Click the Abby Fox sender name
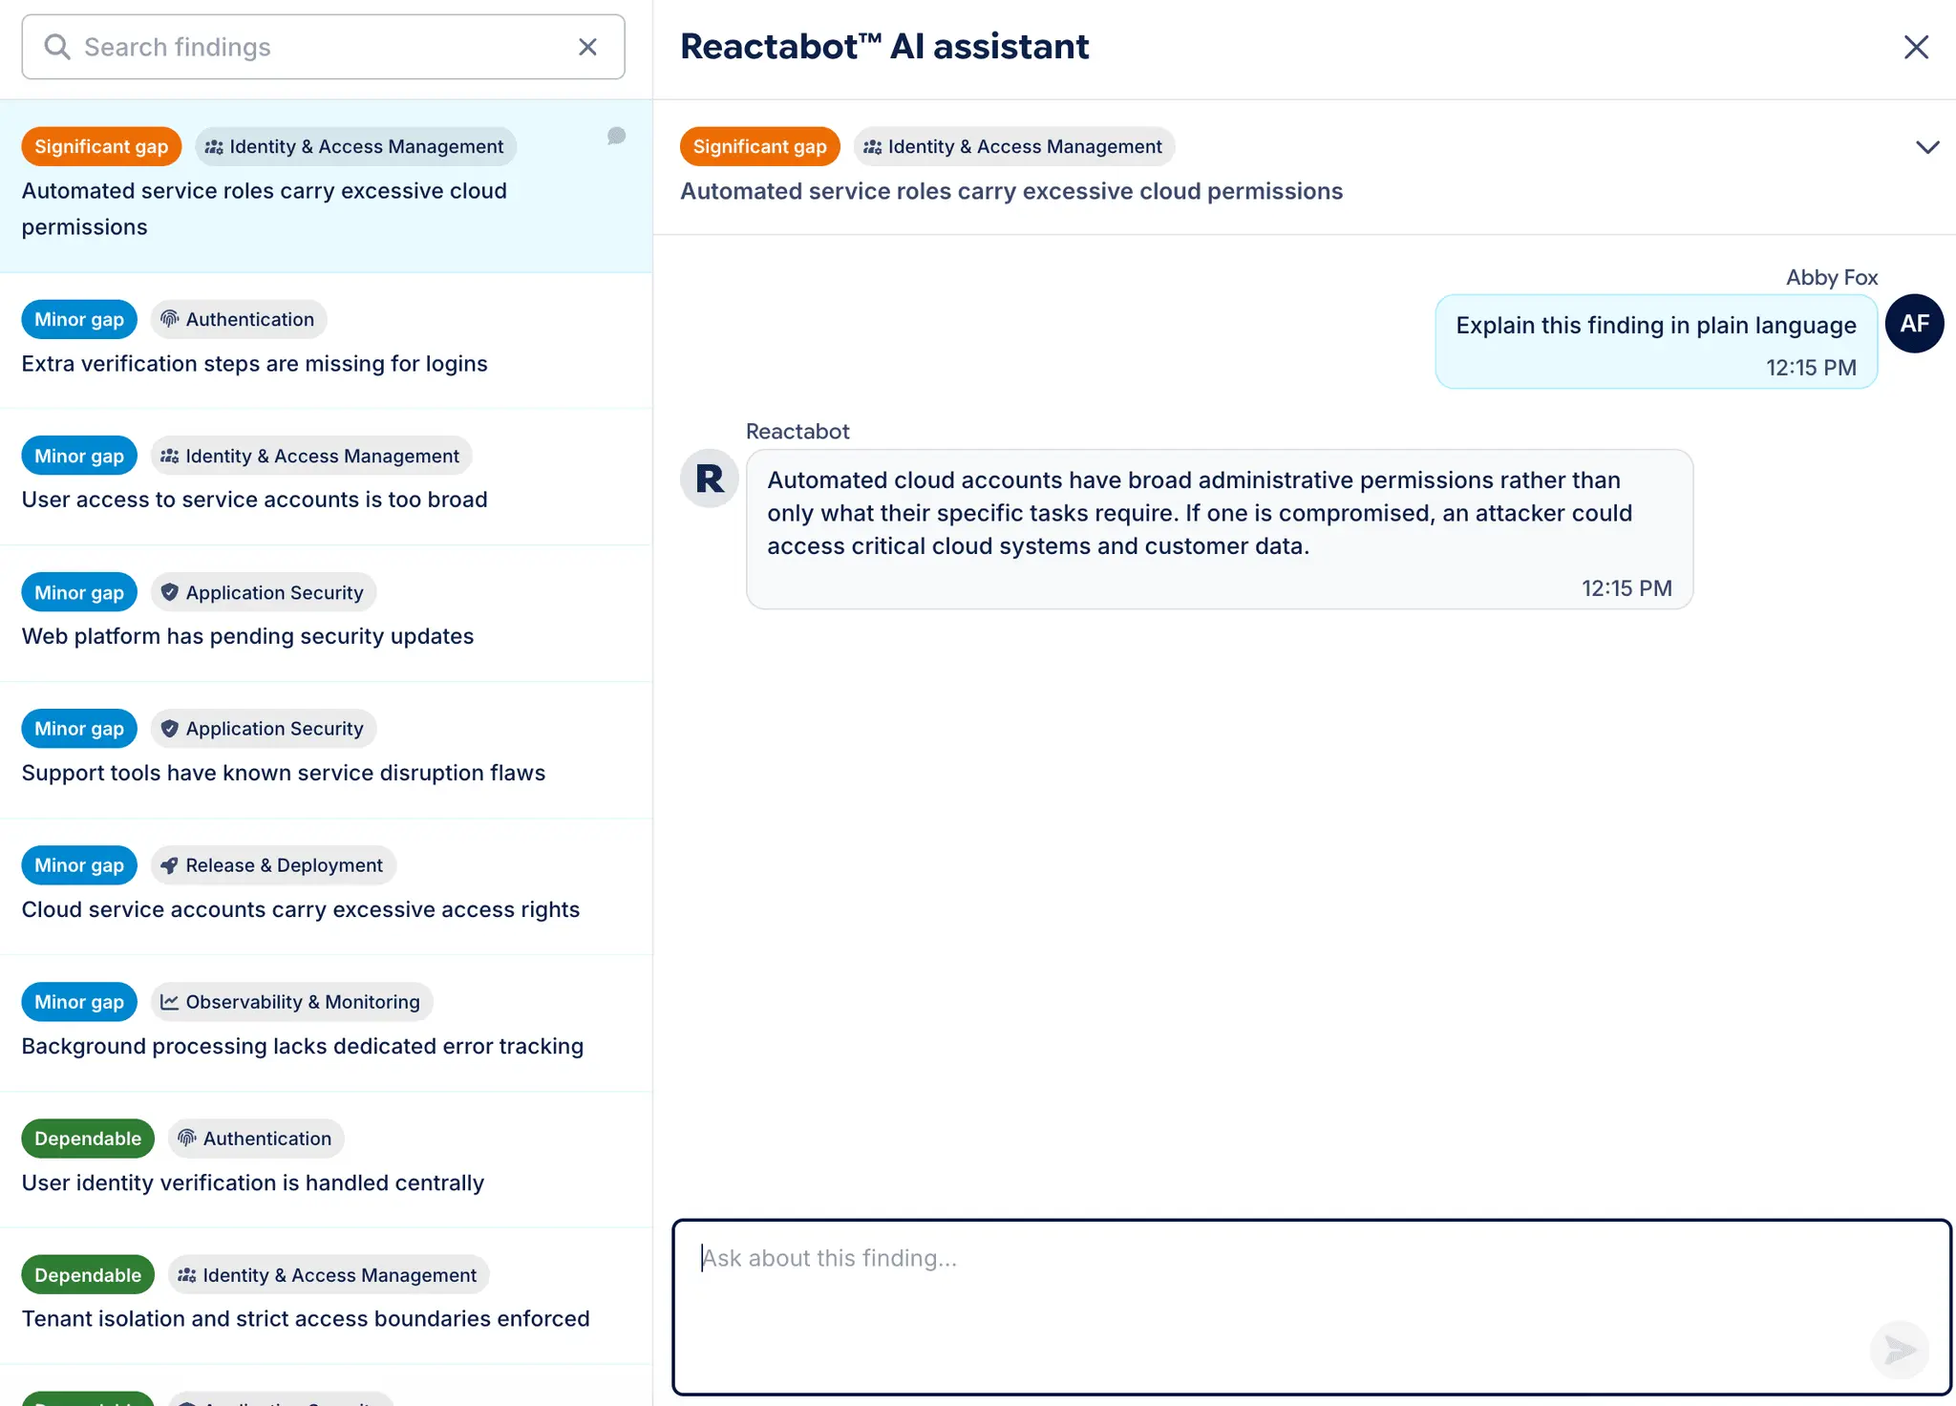The image size is (1956, 1406). [x=1832, y=277]
